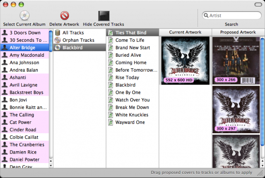Select track One By One
This screenshot has height=178, width=265.
(132, 92)
